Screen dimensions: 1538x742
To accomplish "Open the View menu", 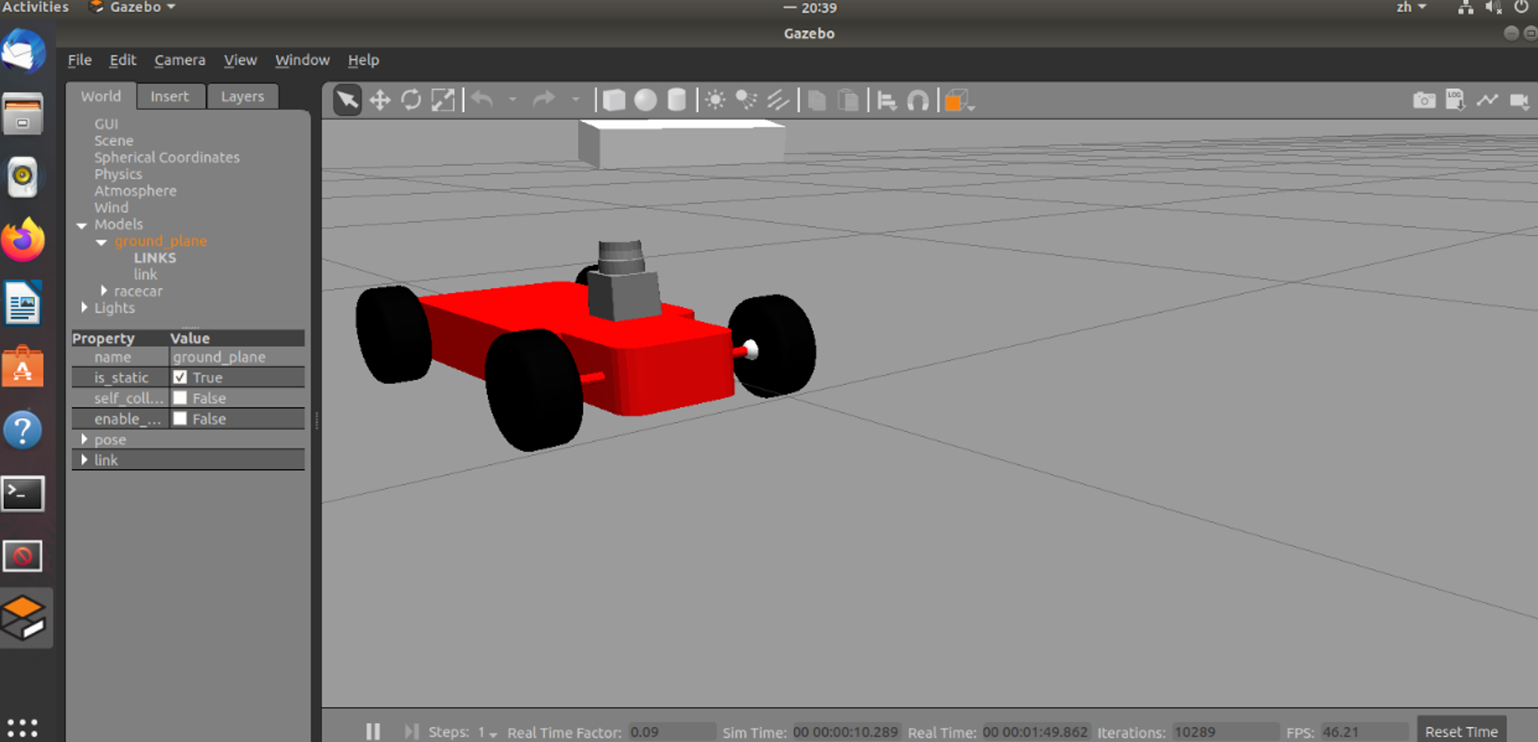I will pyautogui.click(x=240, y=60).
